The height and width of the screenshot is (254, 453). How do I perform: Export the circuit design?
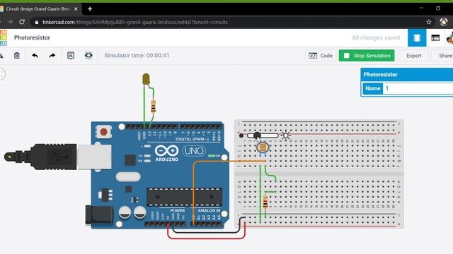(x=413, y=56)
